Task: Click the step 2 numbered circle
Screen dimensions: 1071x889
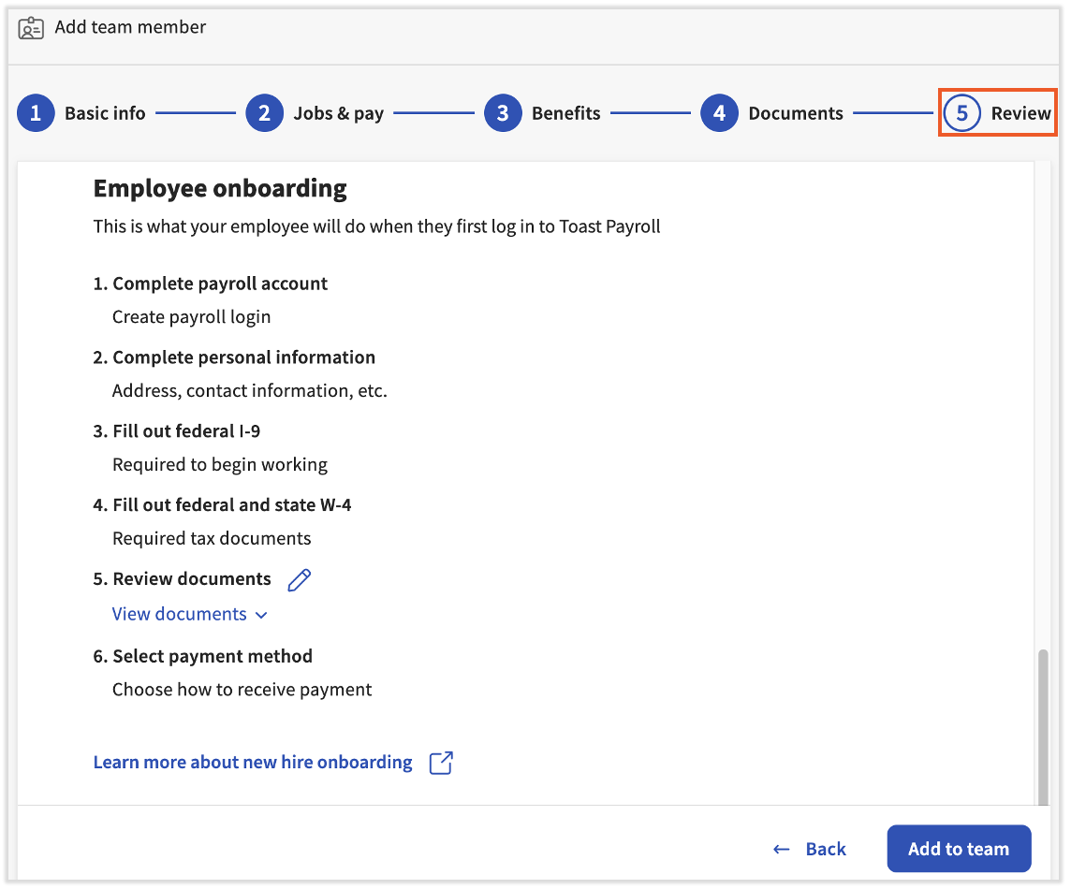Action: (264, 112)
